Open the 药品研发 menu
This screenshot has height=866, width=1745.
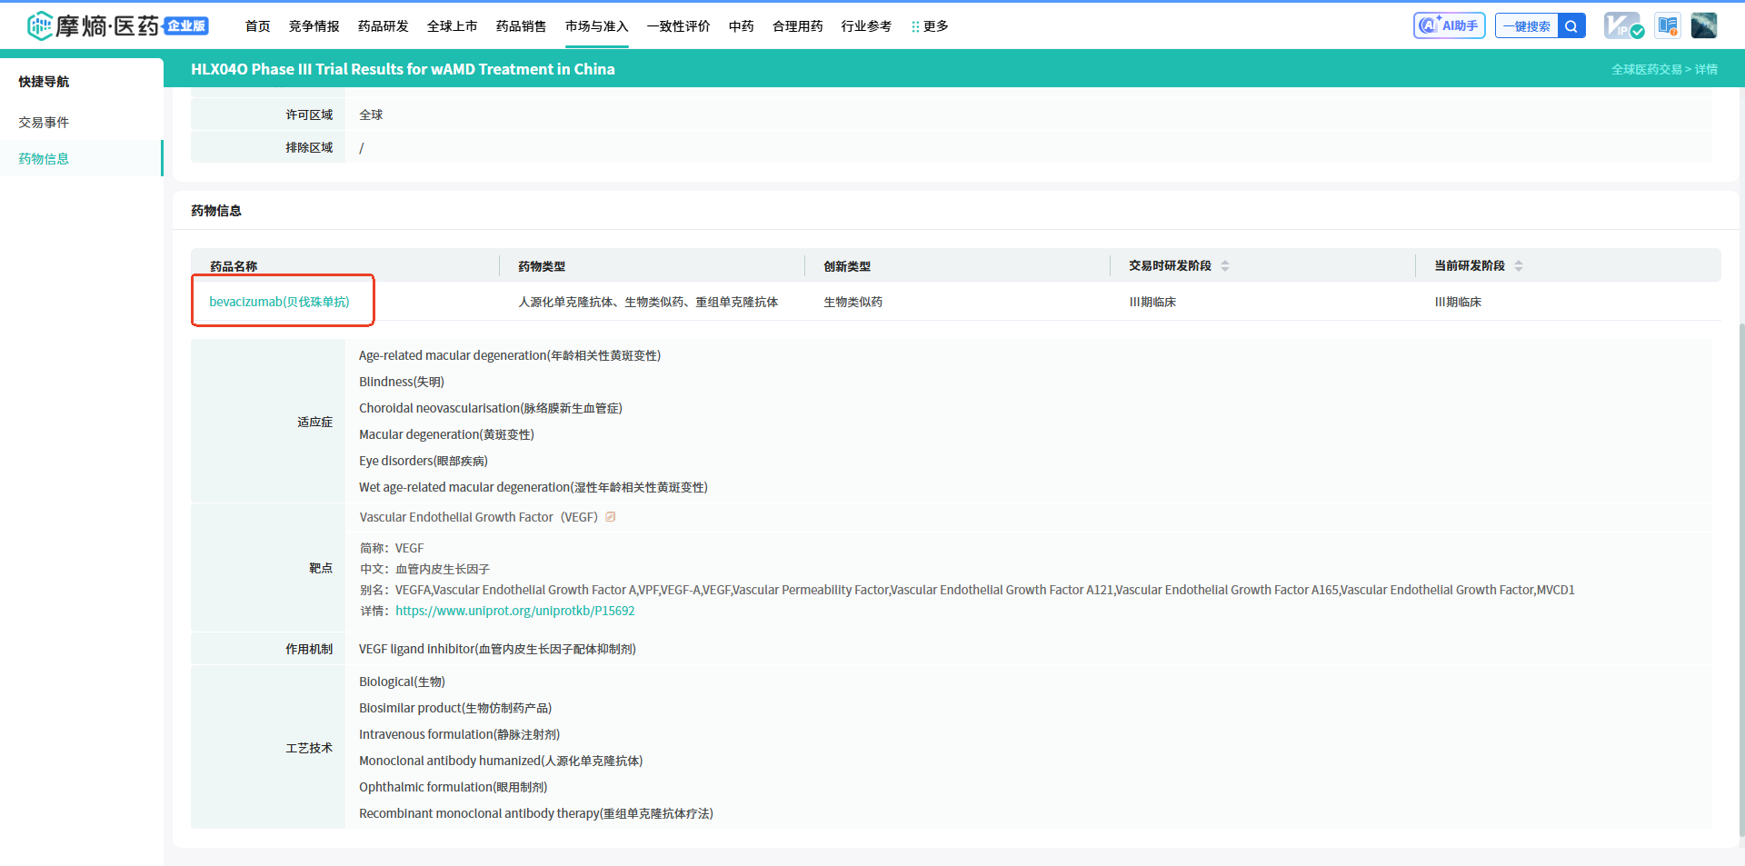coord(383,26)
